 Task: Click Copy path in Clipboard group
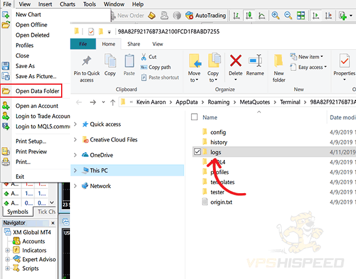[155, 68]
